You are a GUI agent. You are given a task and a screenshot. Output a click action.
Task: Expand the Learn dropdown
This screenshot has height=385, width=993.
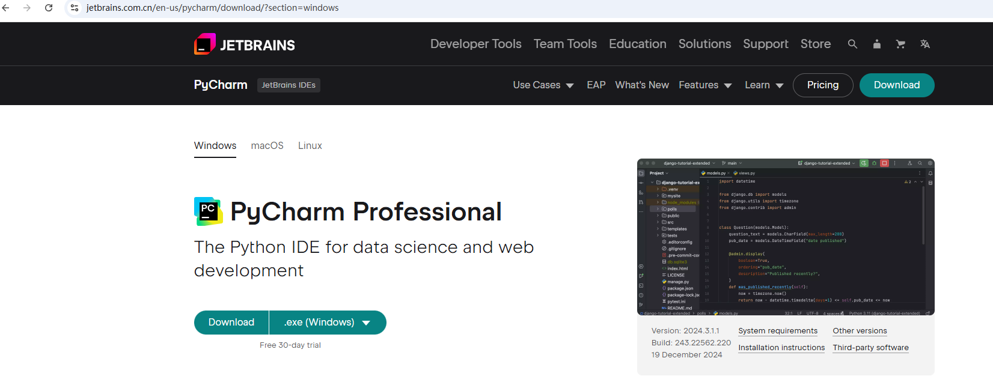tap(764, 85)
